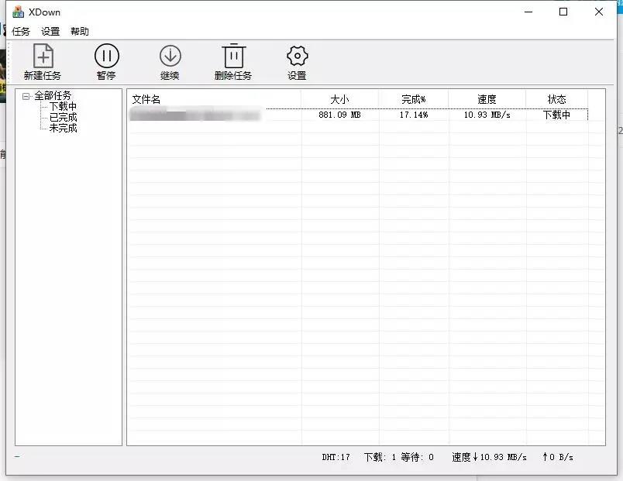623x481 pixels.
Task: Select 下载中 in the task tree
Action: click(x=63, y=107)
